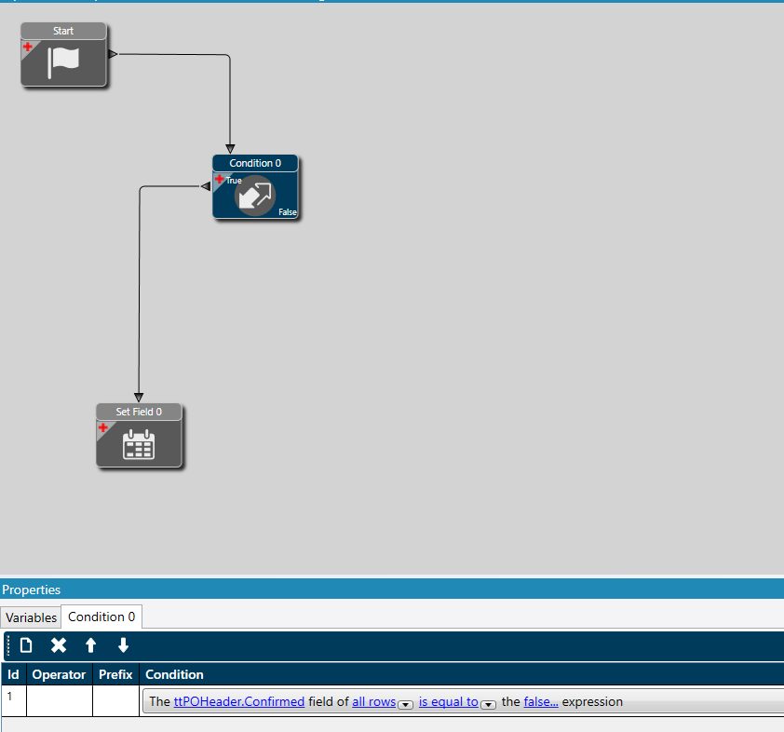Click the toolbar grip handle in Properties

8,645
